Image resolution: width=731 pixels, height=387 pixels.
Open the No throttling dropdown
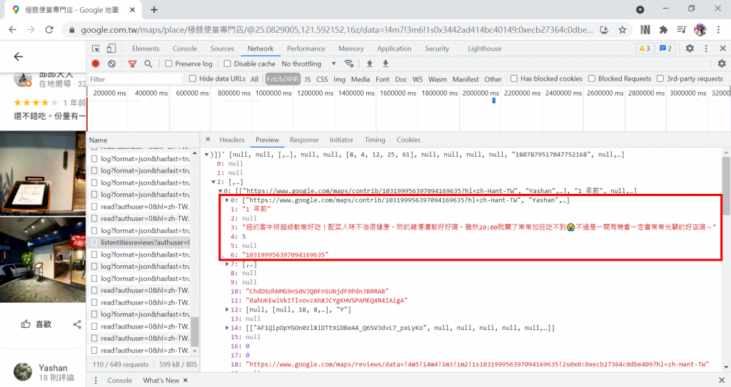(308, 63)
